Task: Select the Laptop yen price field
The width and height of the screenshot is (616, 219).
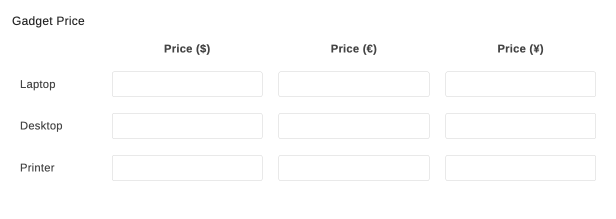Action: [520, 84]
